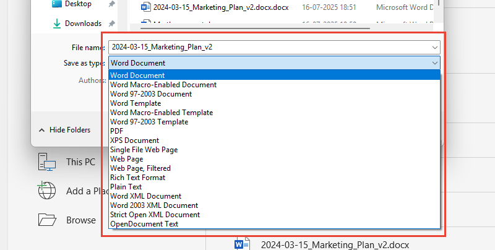Click the Word icon of Marketing_Plan_v2.docx.docx row

click(146, 7)
